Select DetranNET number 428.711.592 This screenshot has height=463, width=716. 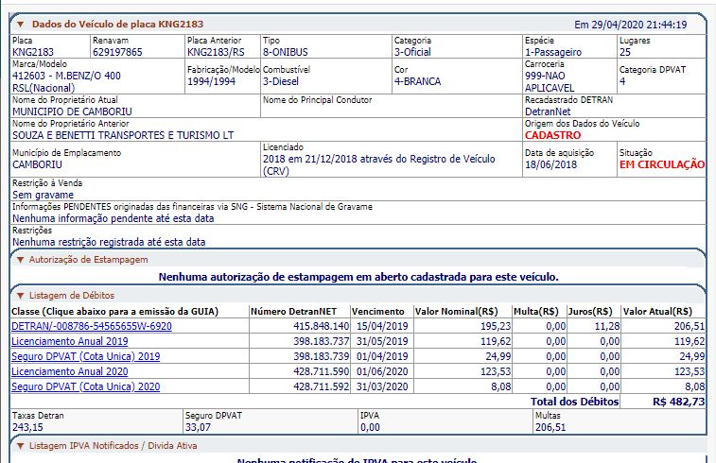(321, 386)
